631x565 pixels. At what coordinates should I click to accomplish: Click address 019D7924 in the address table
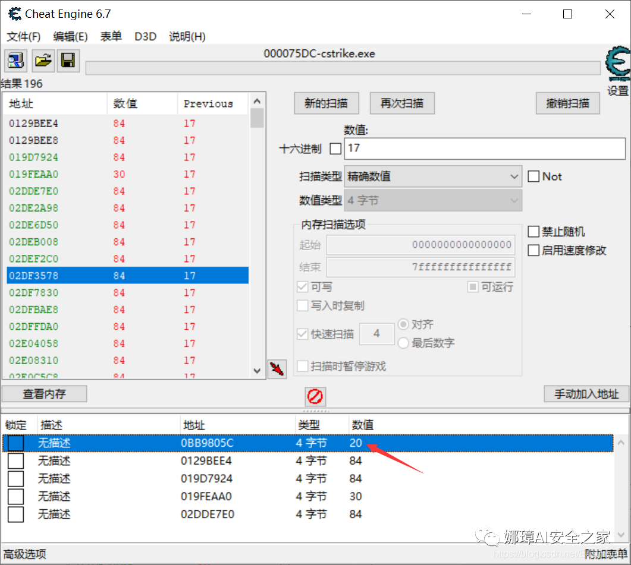(206, 478)
